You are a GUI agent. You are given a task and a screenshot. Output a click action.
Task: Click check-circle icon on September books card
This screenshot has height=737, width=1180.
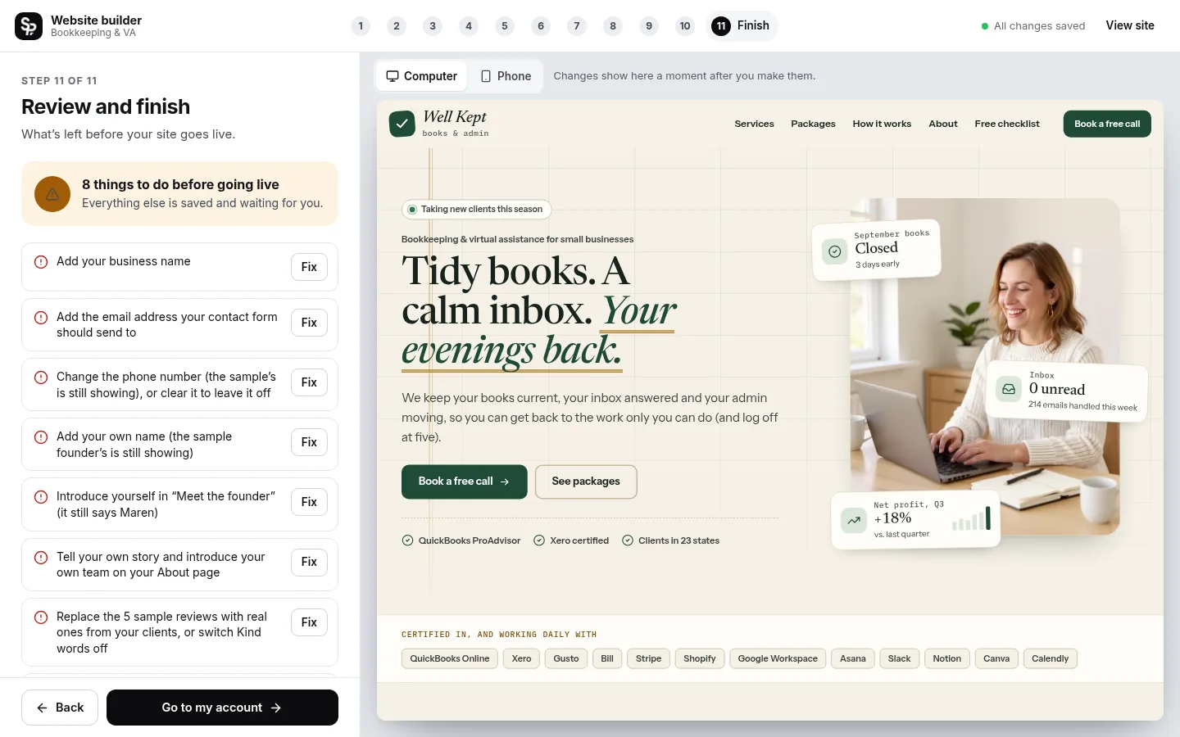(834, 251)
